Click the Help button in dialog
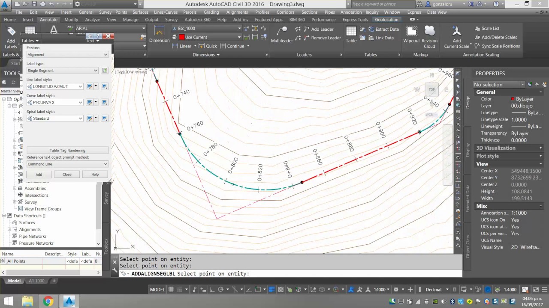The height and width of the screenshot is (308, 549). 95,175
